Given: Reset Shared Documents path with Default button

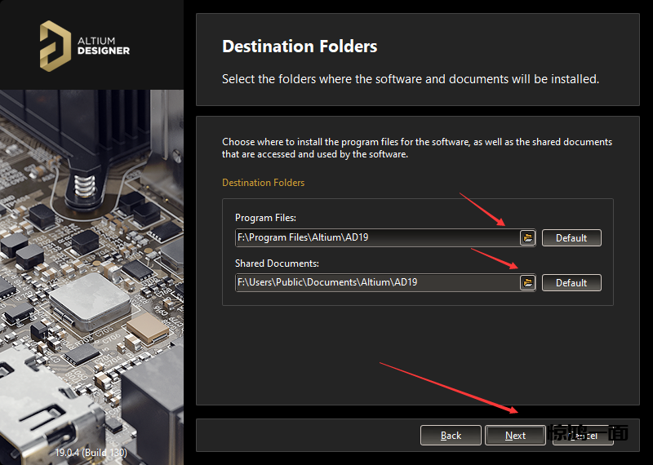Looking at the screenshot, I should point(571,282).
